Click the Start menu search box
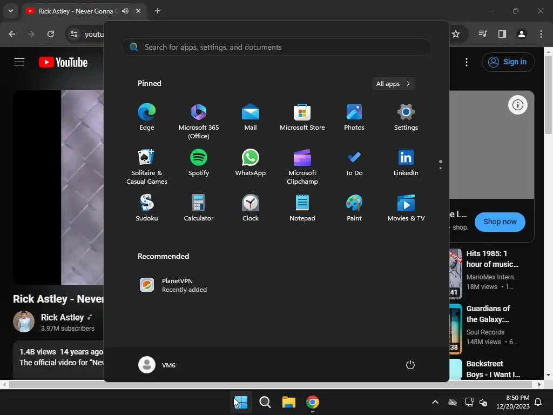Image resolution: width=553 pixels, height=415 pixels. 276,47
